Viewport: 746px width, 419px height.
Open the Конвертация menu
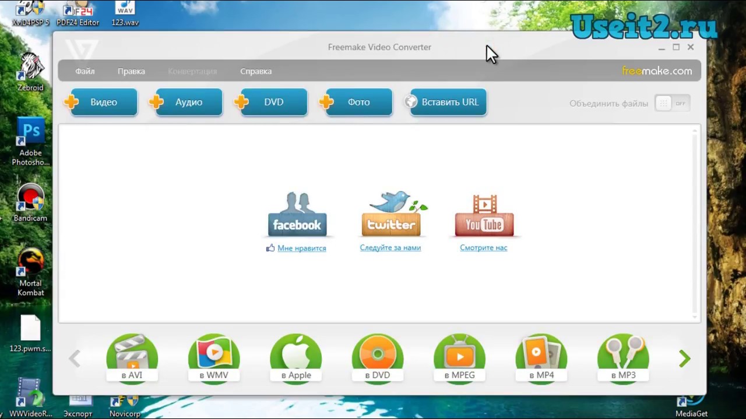tap(192, 71)
